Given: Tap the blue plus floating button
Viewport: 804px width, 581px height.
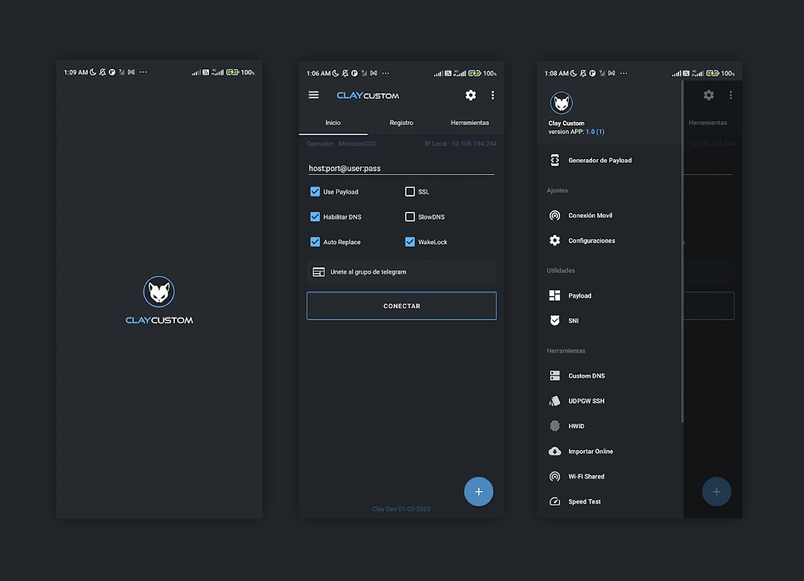Looking at the screenshot, I should click(478, 492).
